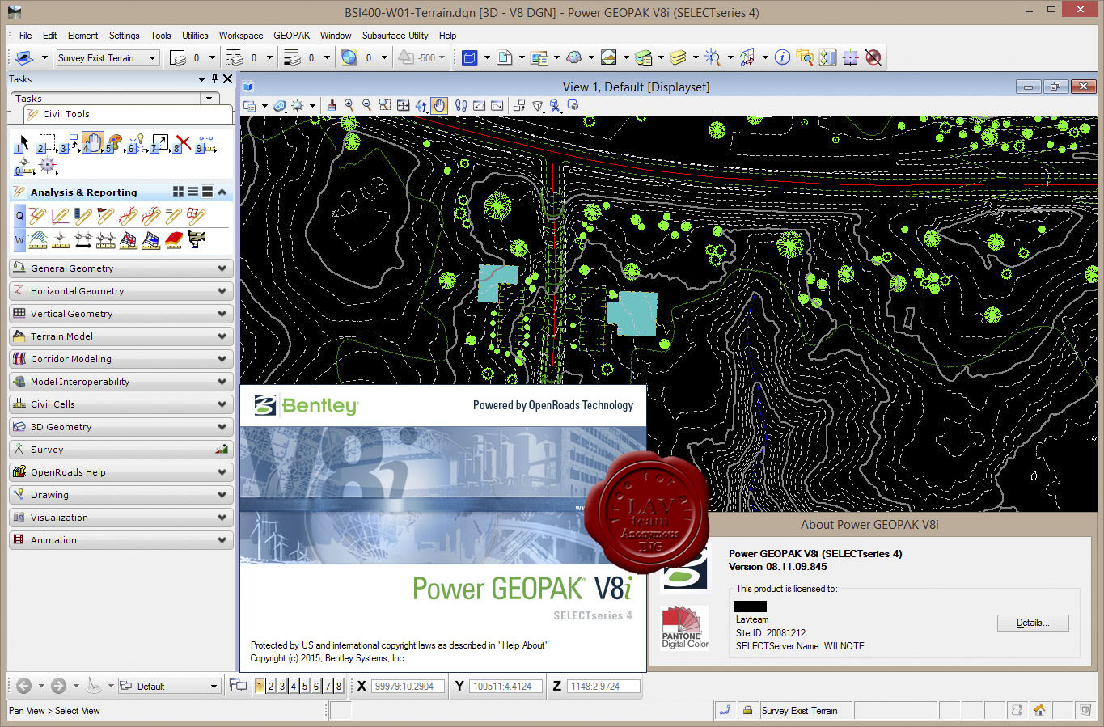The width and height of the screenshot is (1104, 727).
Task: Activate the Pan View hand tool in Tasks
Action: [92, 144]
